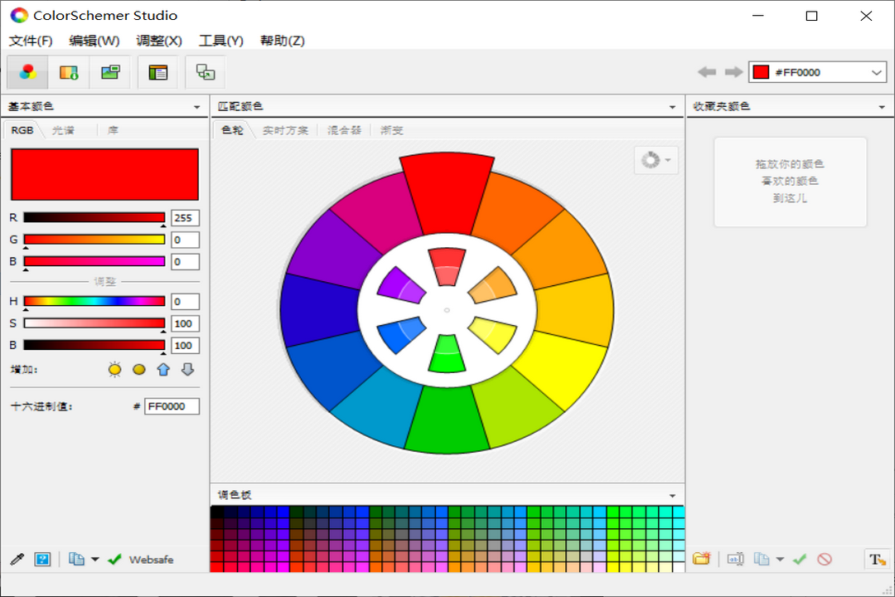Open the layout preview toolbar icon
The image size is (895, 597).
157,72
